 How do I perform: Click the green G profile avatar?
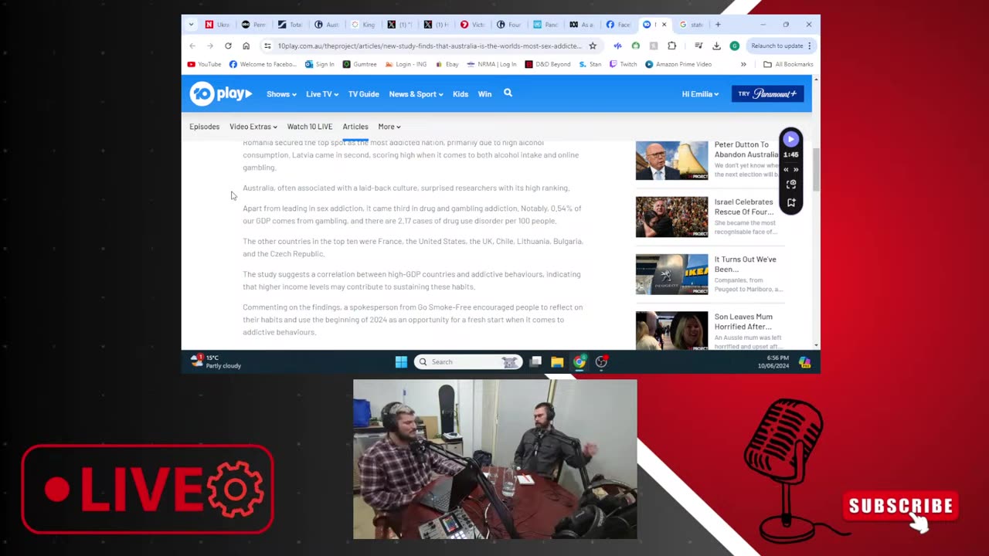tap(734, 46)
